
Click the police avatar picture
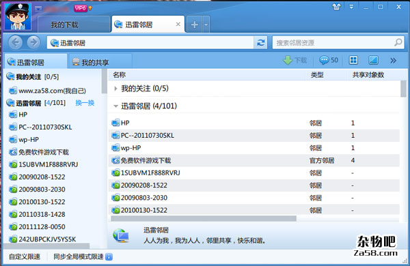(18, 16)
